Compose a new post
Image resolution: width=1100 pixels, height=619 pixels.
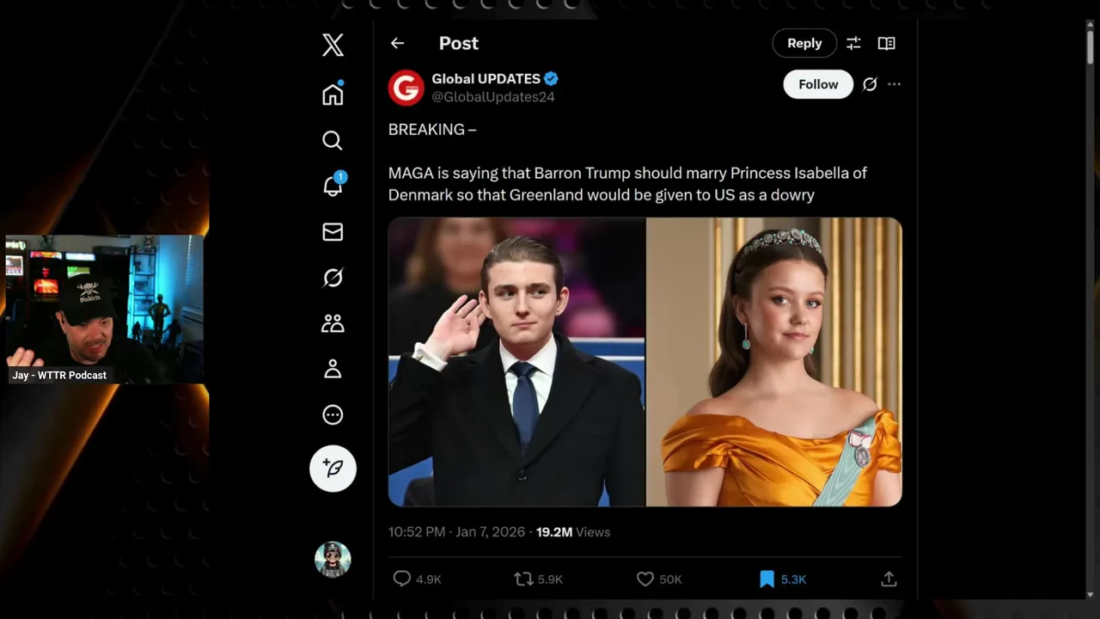333,468
